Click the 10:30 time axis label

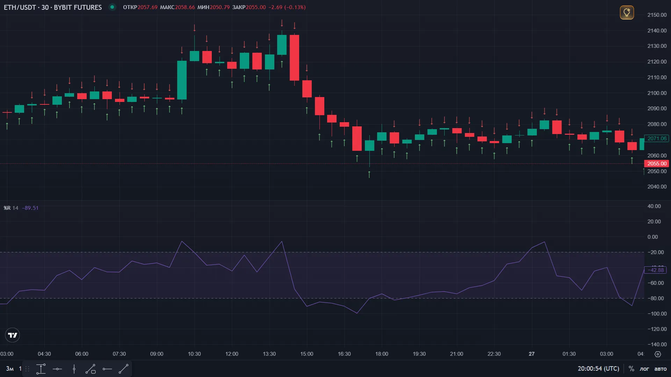[194, 354]
